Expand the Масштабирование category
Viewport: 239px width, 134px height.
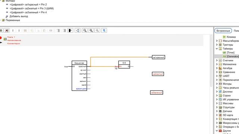[217, 41]
